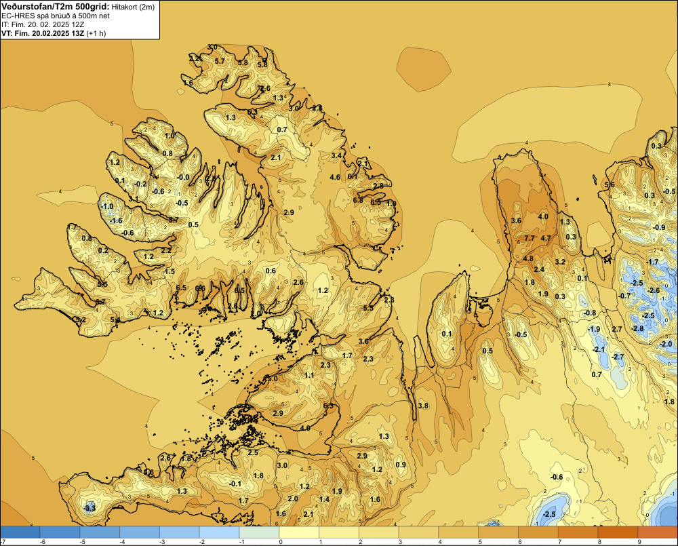678x546 pixels.
Task: Click the 3.4 temperature value
Action: click(x=336, y=155)
